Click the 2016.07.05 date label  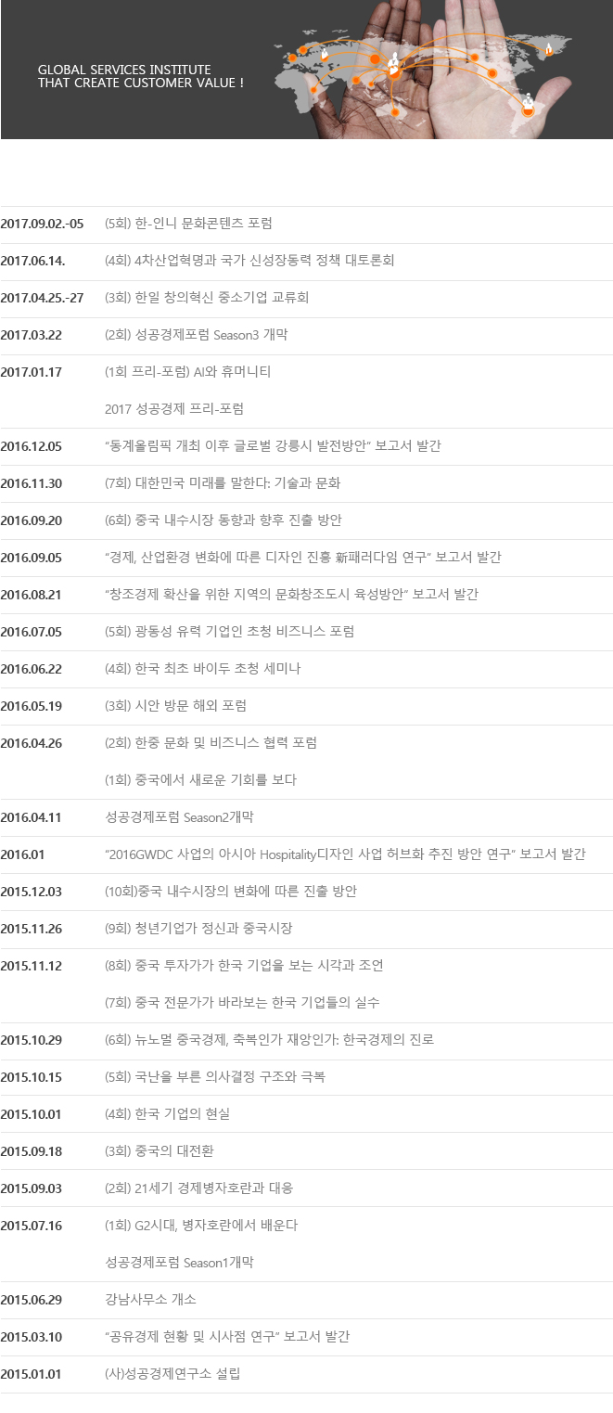click(x=32, y=631)
